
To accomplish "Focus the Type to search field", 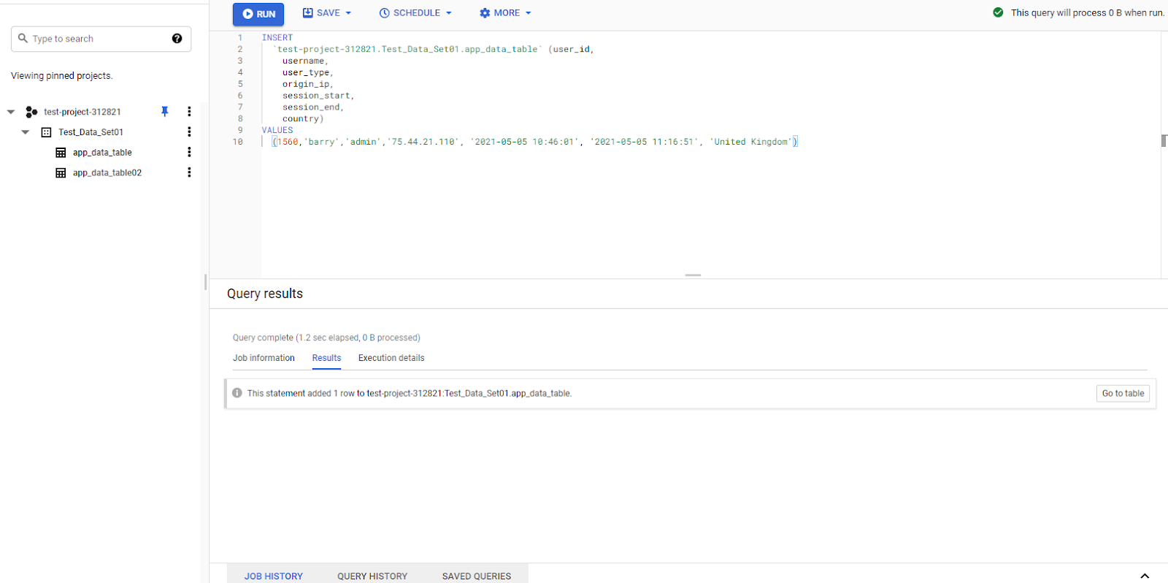I will (101, 39).
